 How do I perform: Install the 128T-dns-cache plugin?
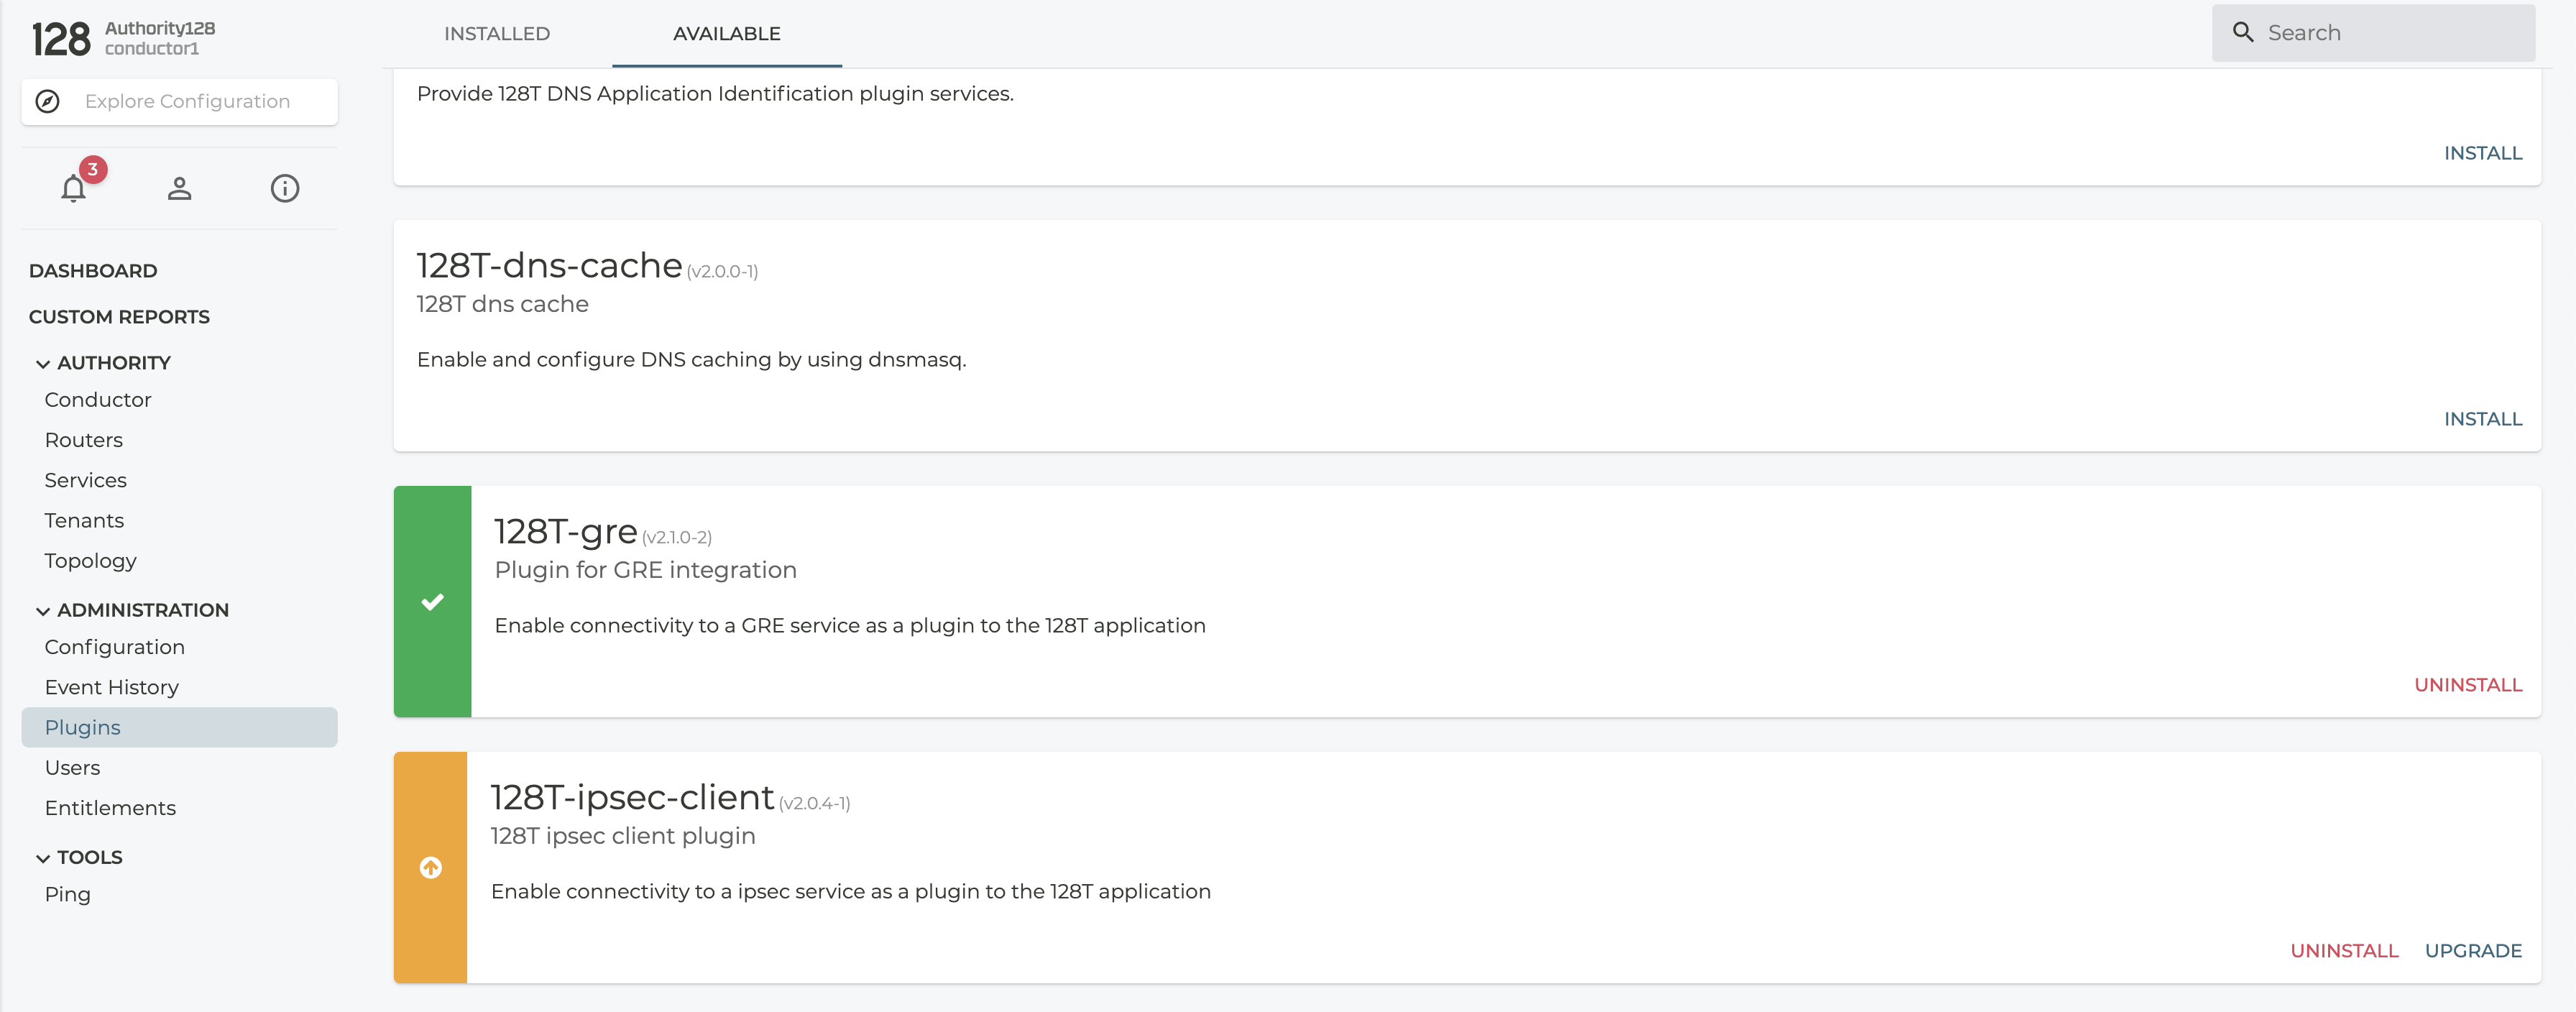click(2482, 419)
